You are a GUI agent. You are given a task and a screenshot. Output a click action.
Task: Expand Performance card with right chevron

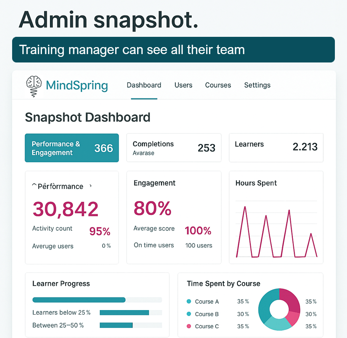pos(90,186)
